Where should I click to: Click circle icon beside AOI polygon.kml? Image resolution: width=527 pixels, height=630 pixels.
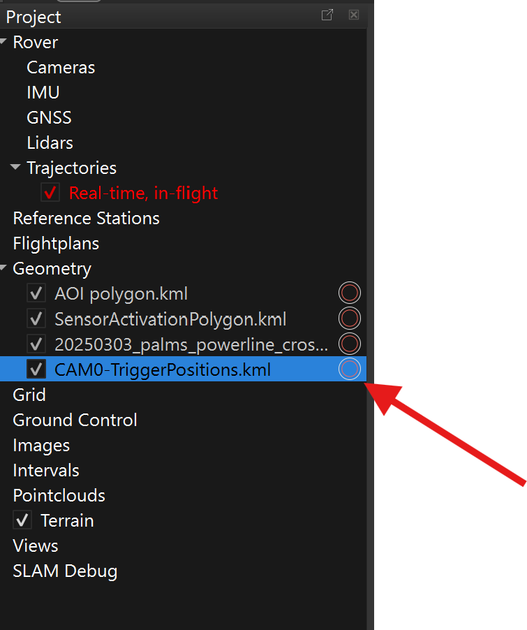(x=349, y=293)
